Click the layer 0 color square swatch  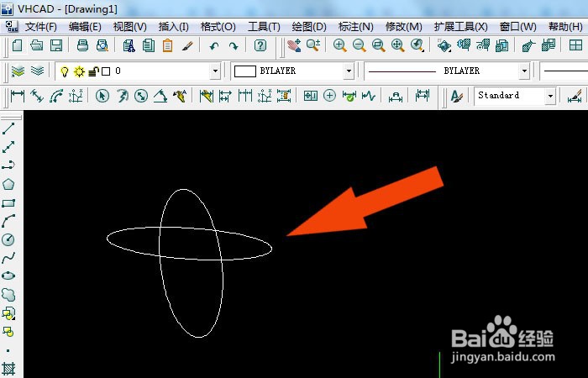click(106, 71)
